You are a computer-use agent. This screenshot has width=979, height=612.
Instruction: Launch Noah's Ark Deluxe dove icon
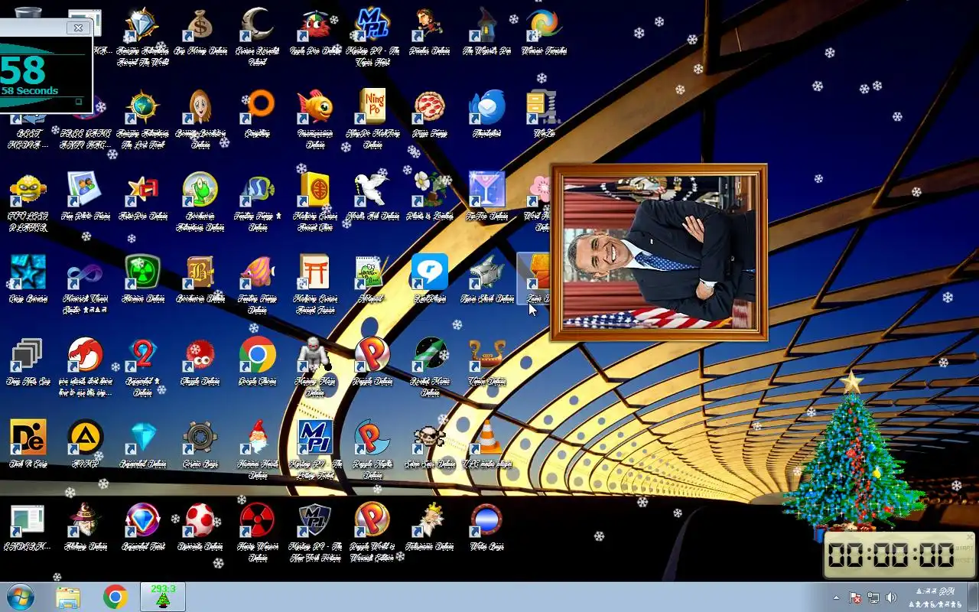coord(372,190)
